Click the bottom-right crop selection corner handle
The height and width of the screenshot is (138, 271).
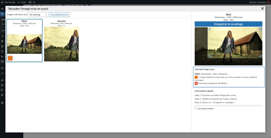click(261, 56)
